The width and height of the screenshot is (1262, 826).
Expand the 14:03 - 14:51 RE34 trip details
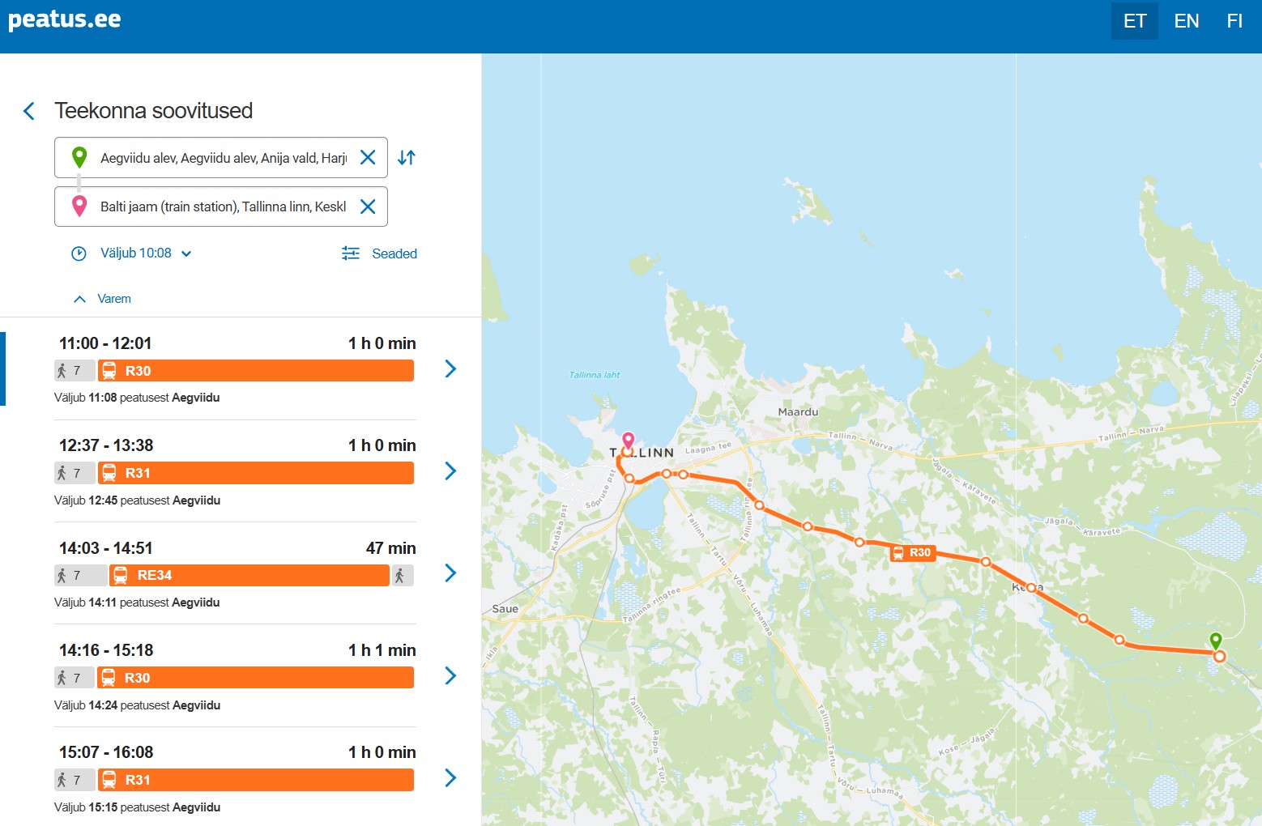[x=450, y=573]
